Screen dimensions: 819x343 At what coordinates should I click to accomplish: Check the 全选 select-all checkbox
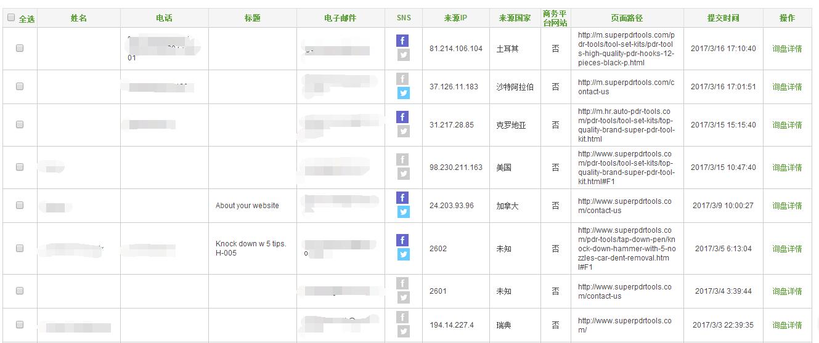click(x=11, y=18)
